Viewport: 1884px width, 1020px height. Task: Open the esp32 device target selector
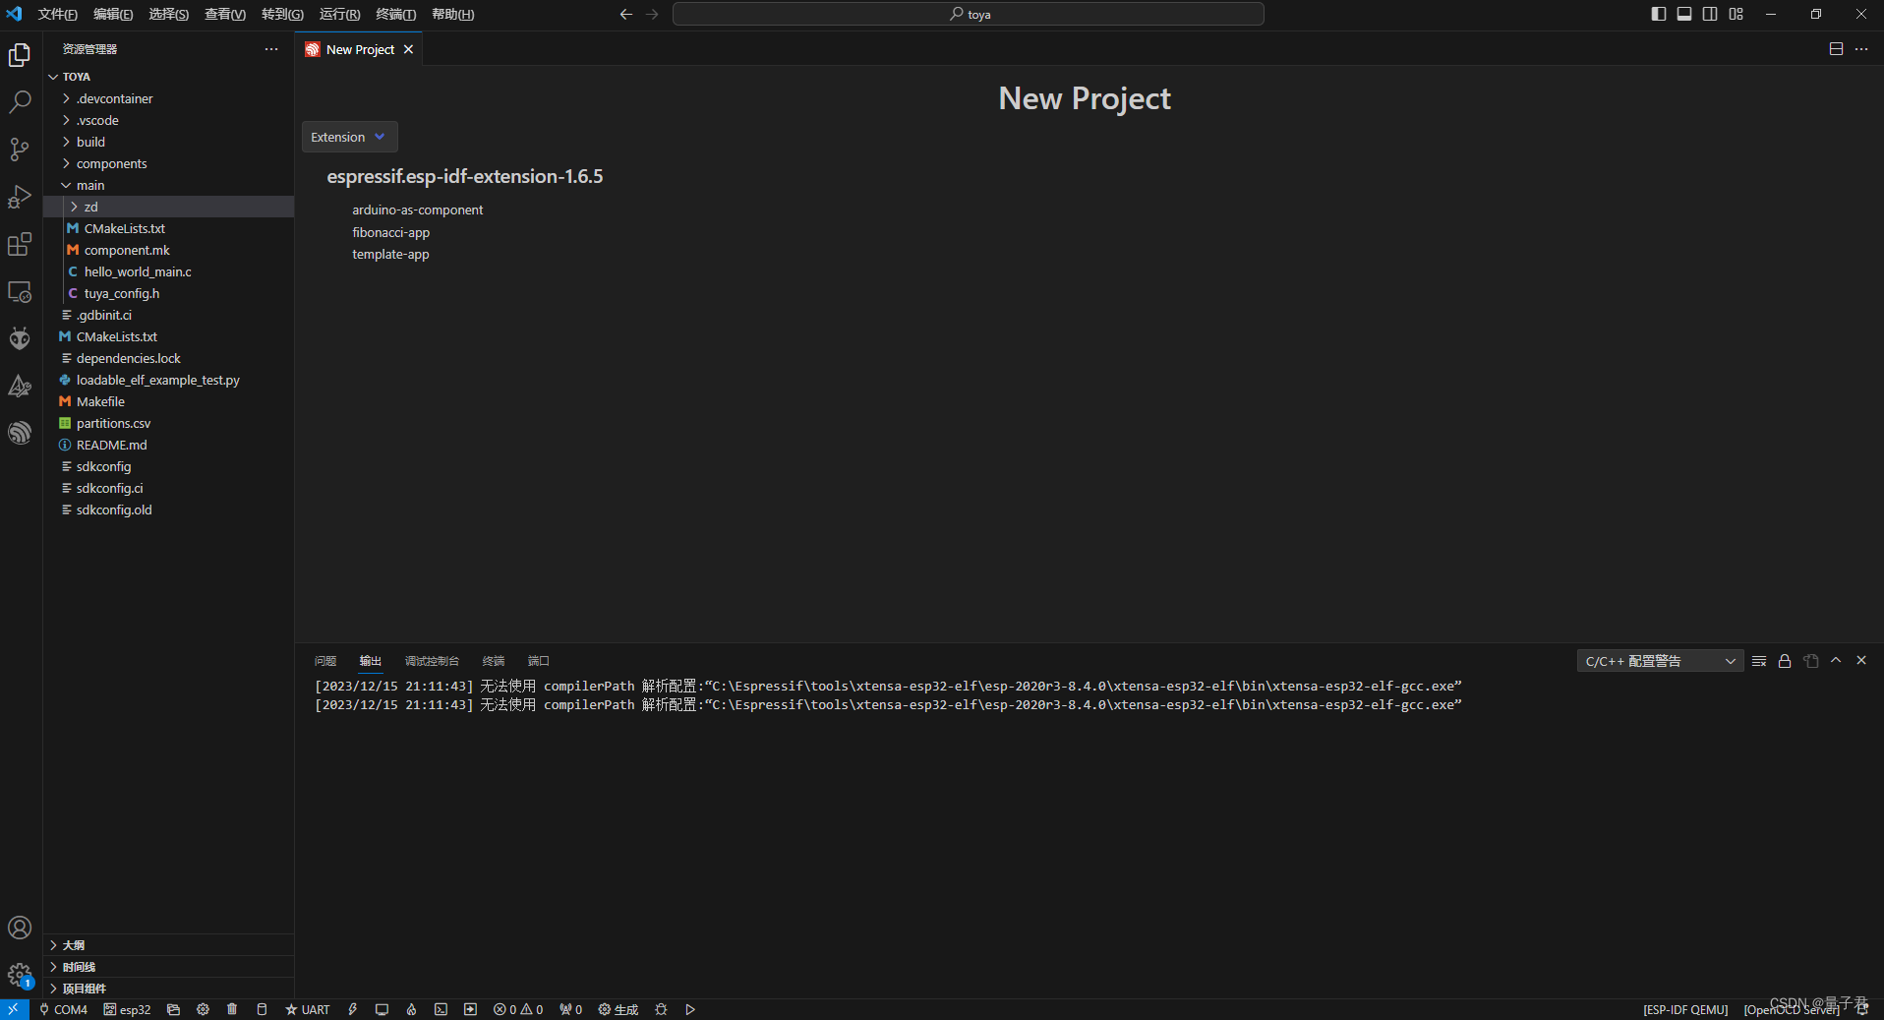(x=127, y=1009)
